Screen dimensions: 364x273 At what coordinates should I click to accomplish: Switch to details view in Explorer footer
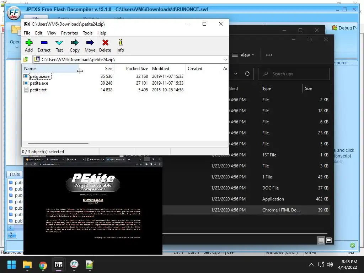pos(321,241)
